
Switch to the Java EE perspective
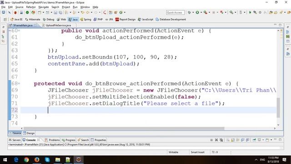16,19
